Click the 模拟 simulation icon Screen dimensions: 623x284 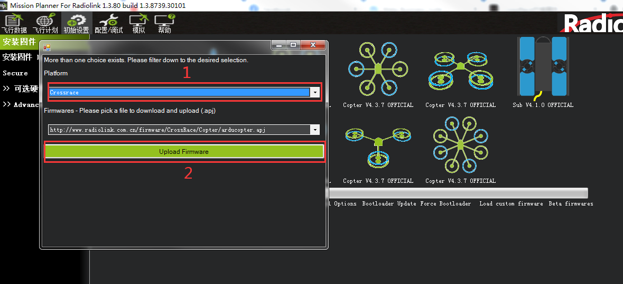[138, 24]
